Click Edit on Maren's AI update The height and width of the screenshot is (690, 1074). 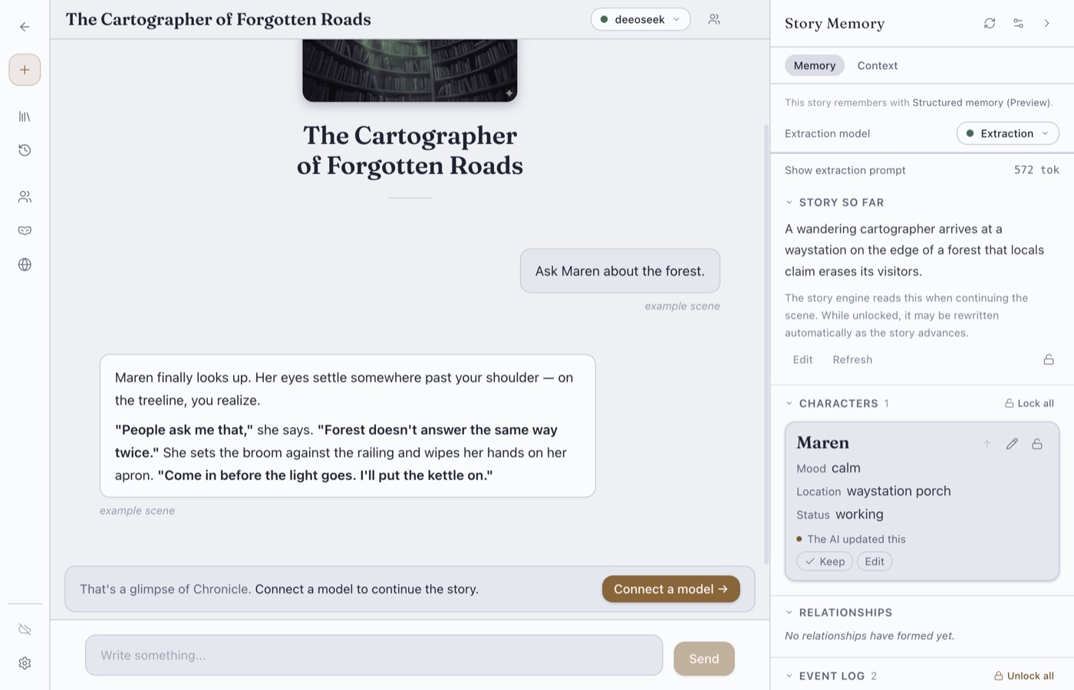coord(875,561)
